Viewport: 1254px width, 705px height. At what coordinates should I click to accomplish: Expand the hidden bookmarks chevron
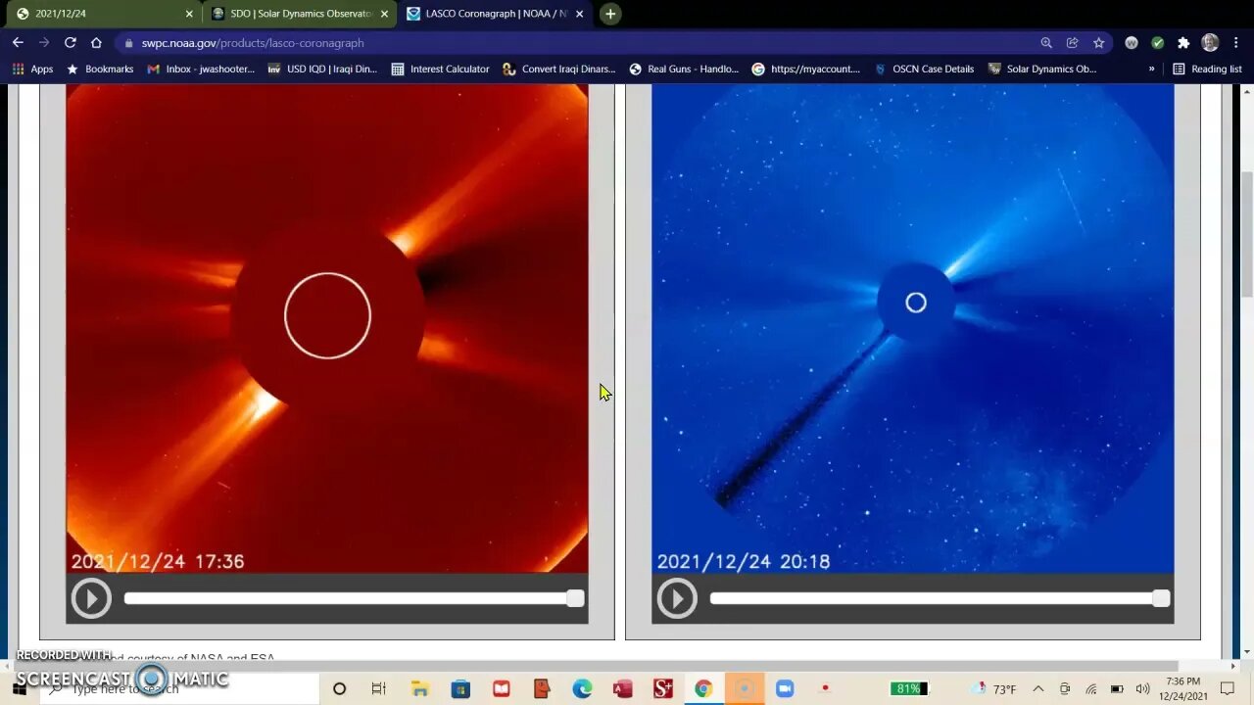click(x=1151, y=70)
